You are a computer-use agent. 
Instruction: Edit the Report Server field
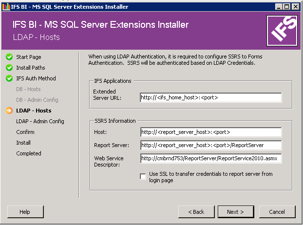coord(210,145)
